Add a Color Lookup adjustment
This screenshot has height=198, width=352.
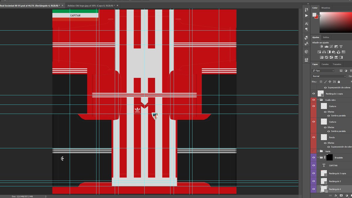(343, 52)
